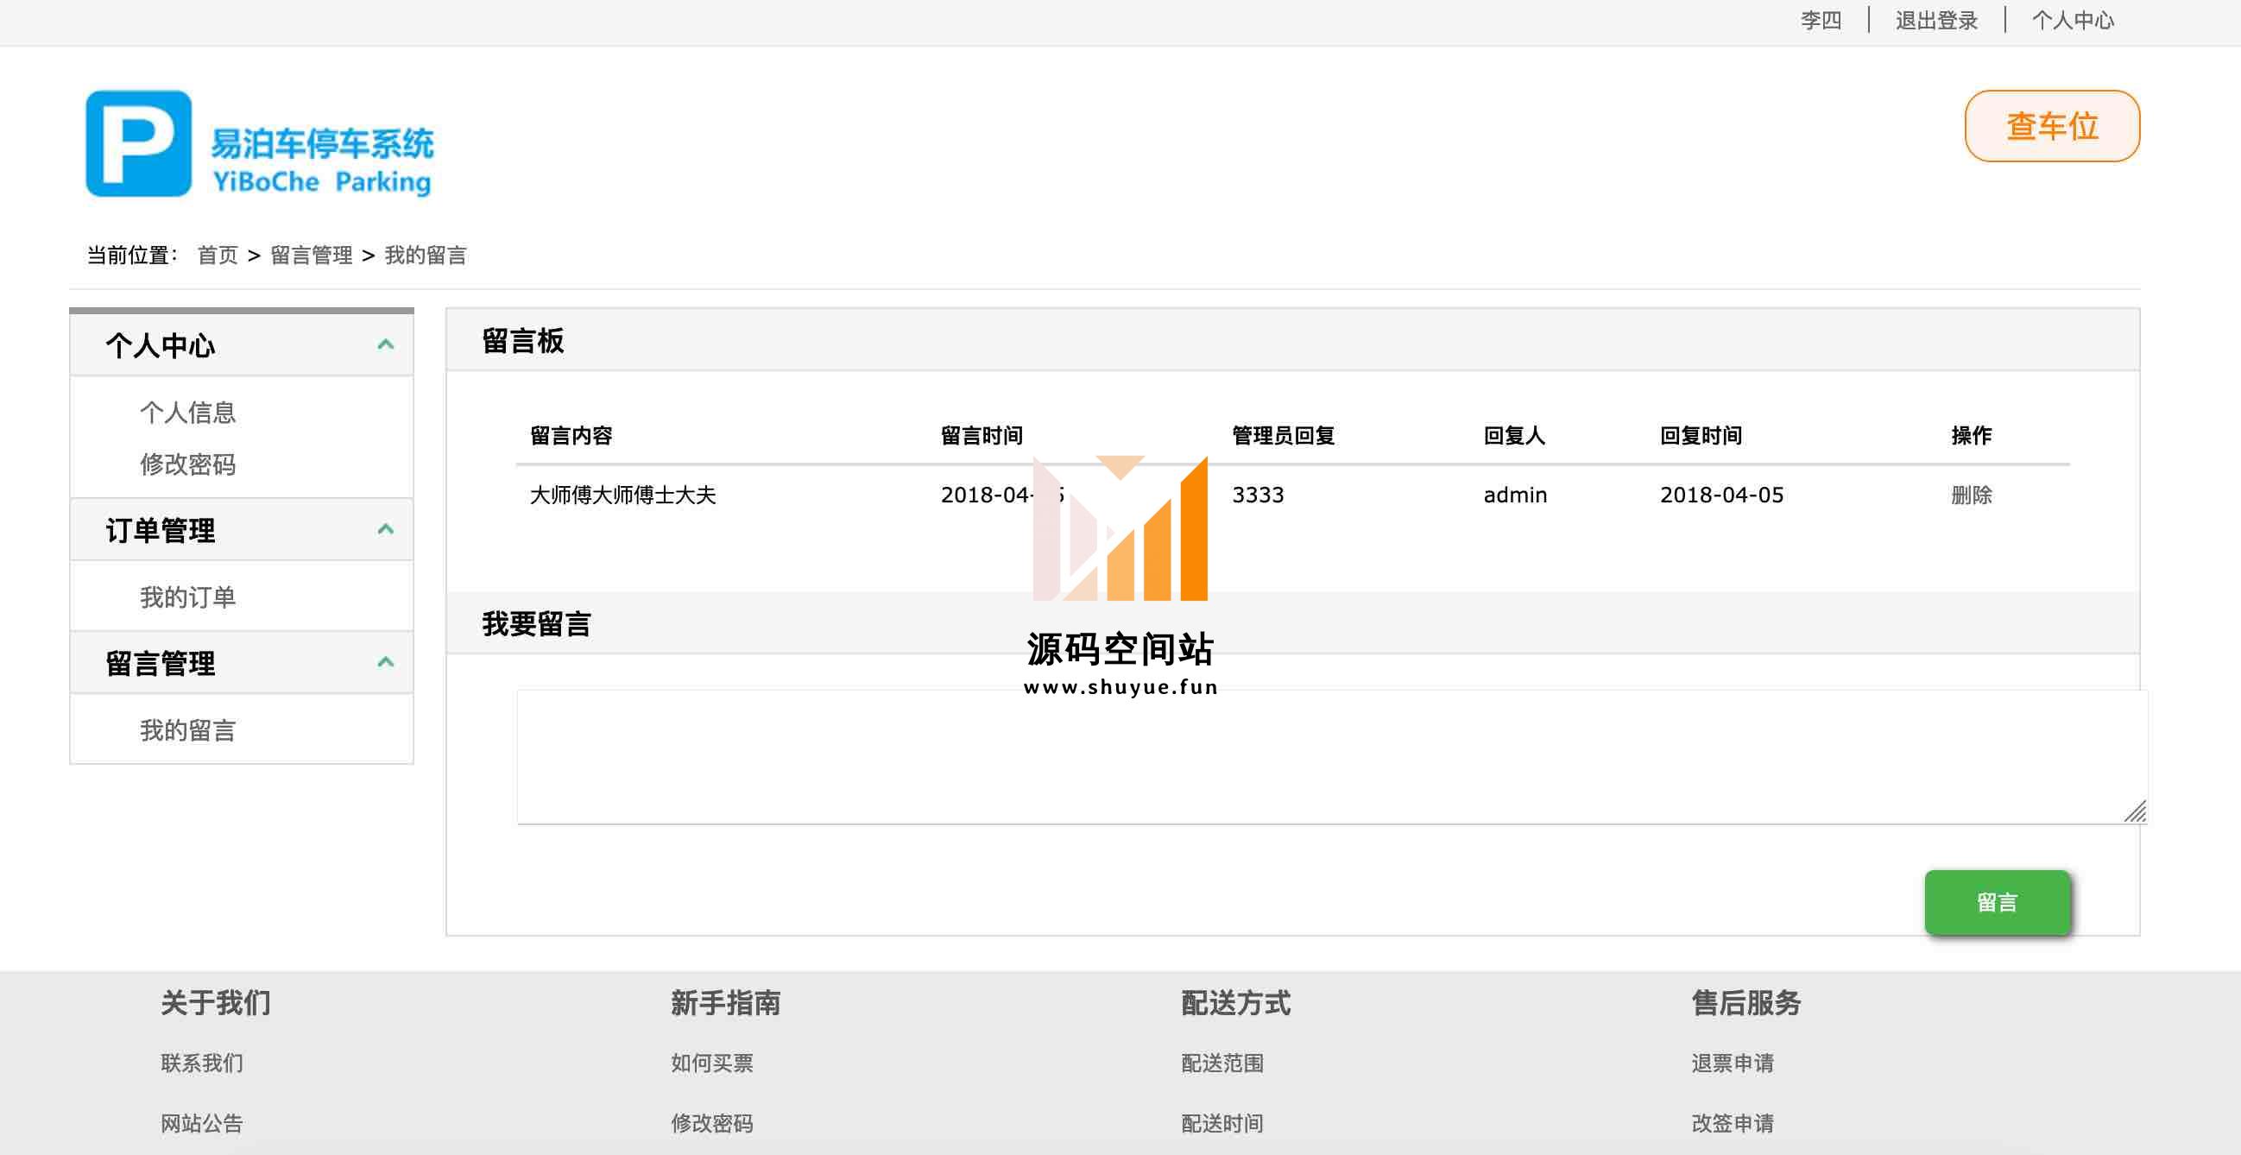Click the textarea resize handle corner

point(2136,812)
